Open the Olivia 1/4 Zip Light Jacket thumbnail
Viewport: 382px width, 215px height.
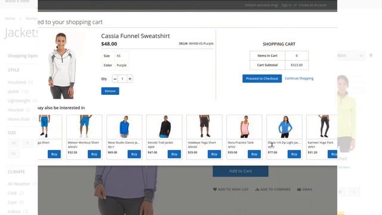[x=284, y=127]
